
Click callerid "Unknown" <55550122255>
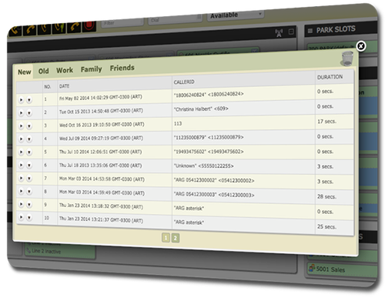click(x=204, y=166)
